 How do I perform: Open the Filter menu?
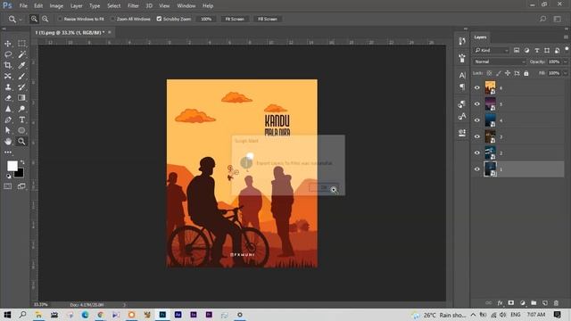coord(133,6)
